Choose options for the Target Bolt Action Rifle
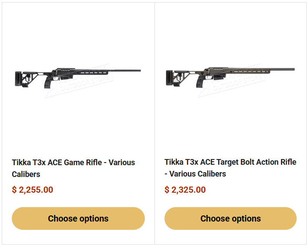 click(x=230, y=218)
